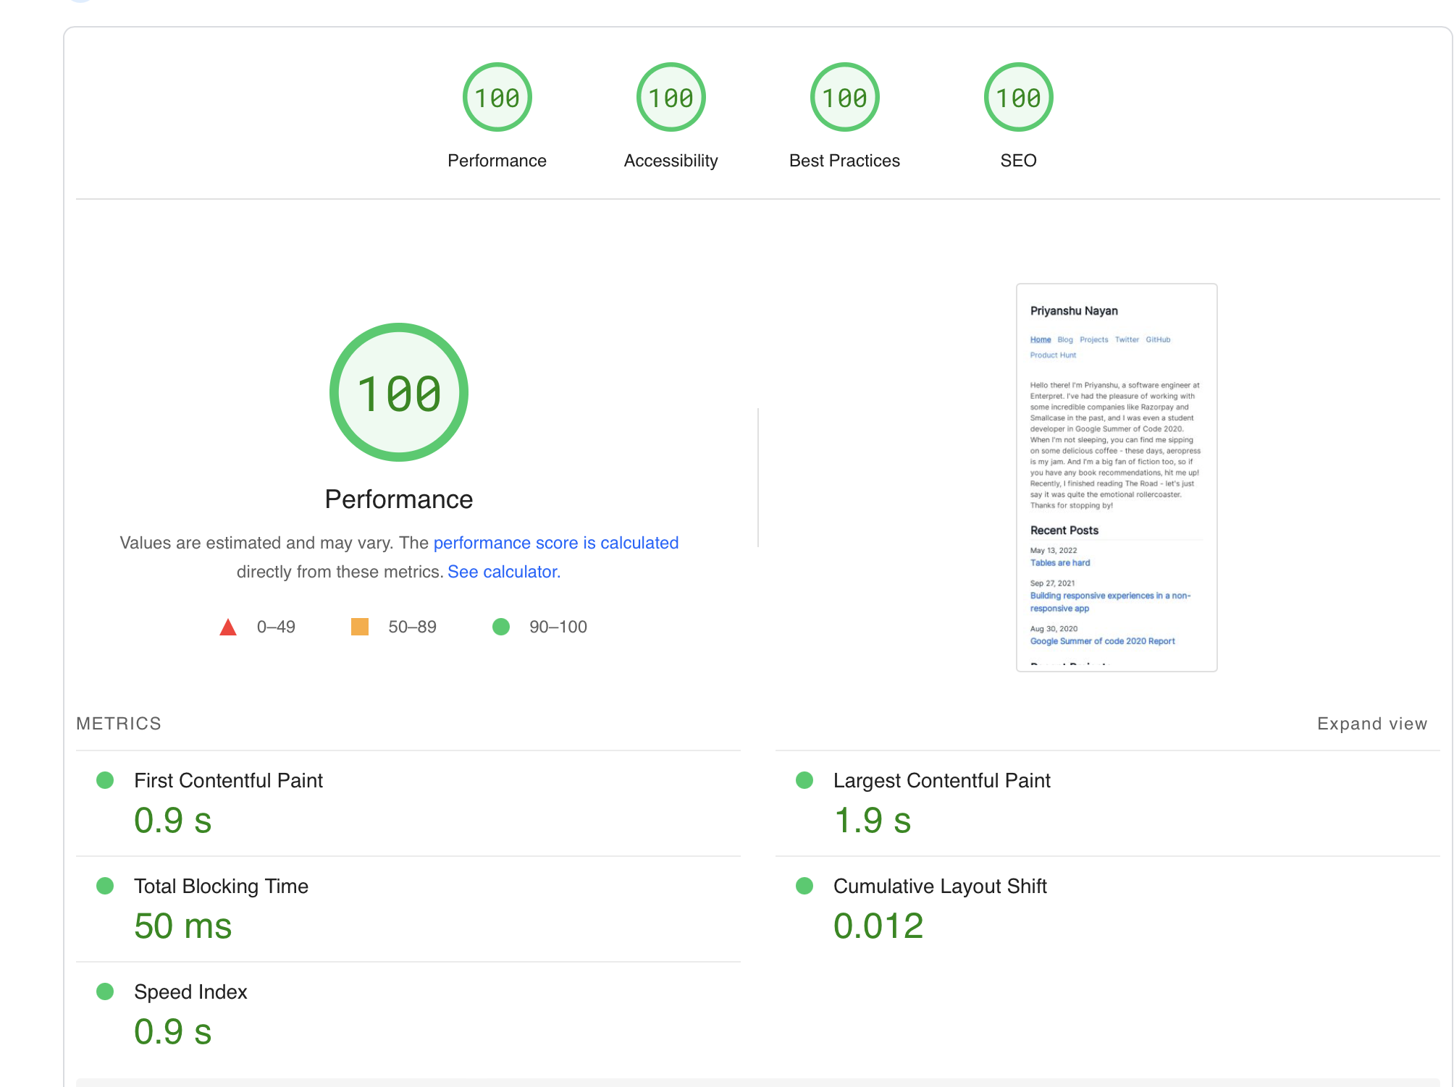Click the large 100 Performance score icon

point(398,394)
